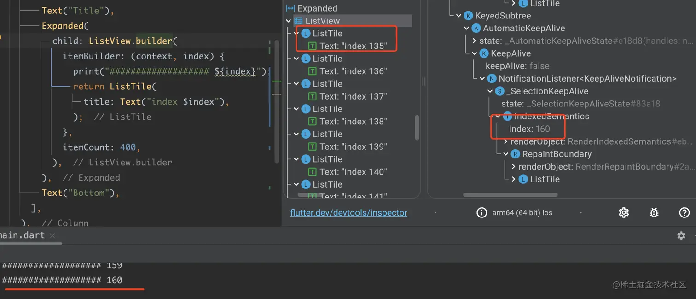
Task: Click the L icon of ListTile above index 137
Action: 306,84
